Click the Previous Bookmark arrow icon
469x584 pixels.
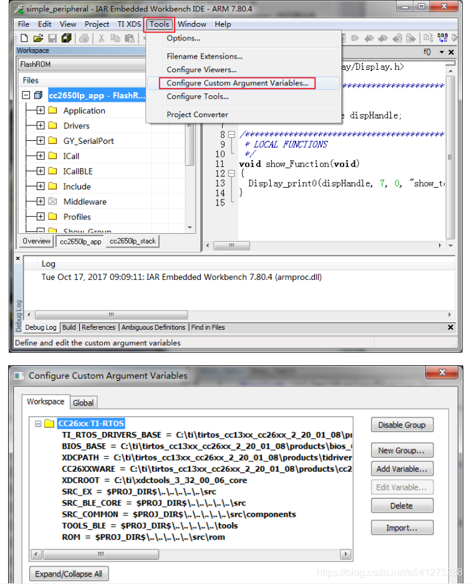coord(369,38)
